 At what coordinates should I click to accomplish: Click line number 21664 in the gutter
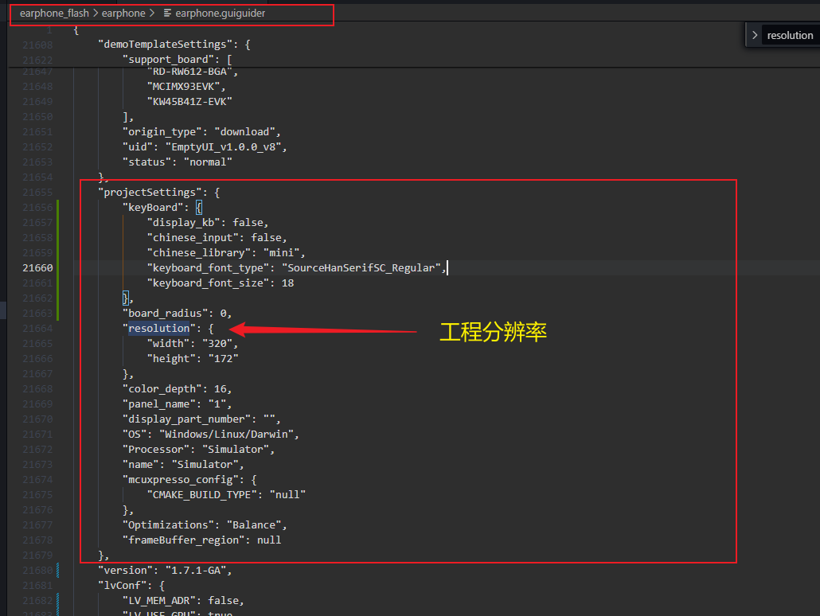coord(37,329)
